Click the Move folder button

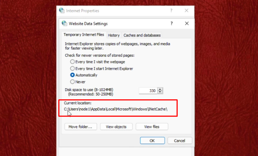pos(81,127)
